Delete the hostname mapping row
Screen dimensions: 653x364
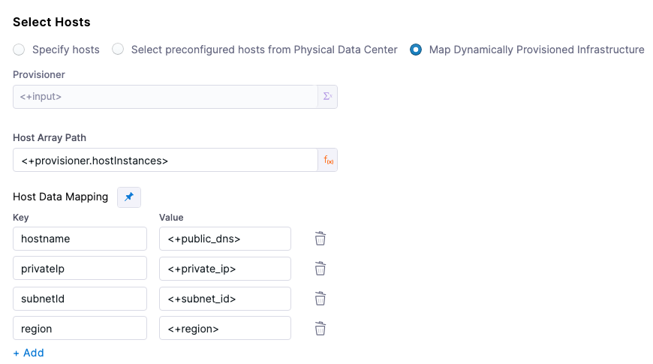click(320, 239)
